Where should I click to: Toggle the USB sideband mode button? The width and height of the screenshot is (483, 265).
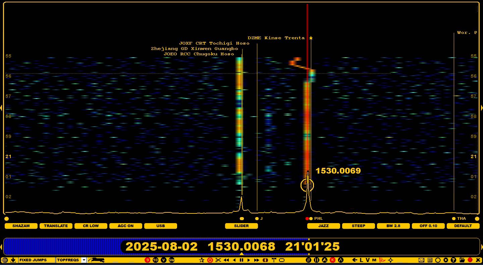pyautogui.click(x=161, y=226)
